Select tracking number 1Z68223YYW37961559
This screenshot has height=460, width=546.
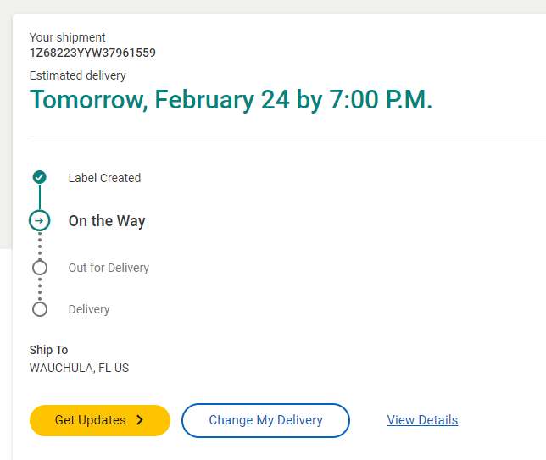(x=92, y=53)
